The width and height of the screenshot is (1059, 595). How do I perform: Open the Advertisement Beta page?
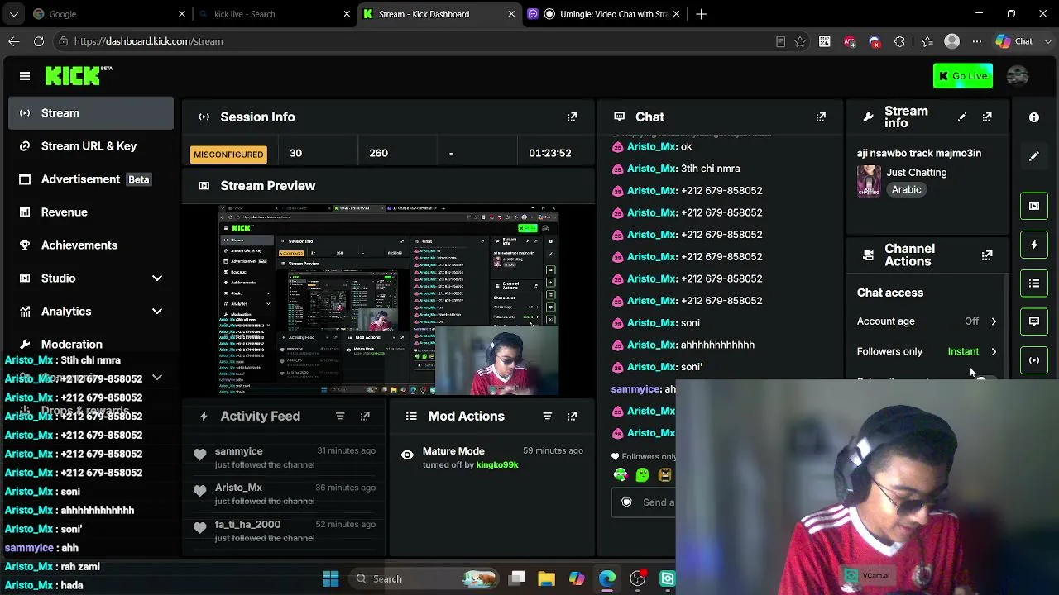[x=91, y=179]
